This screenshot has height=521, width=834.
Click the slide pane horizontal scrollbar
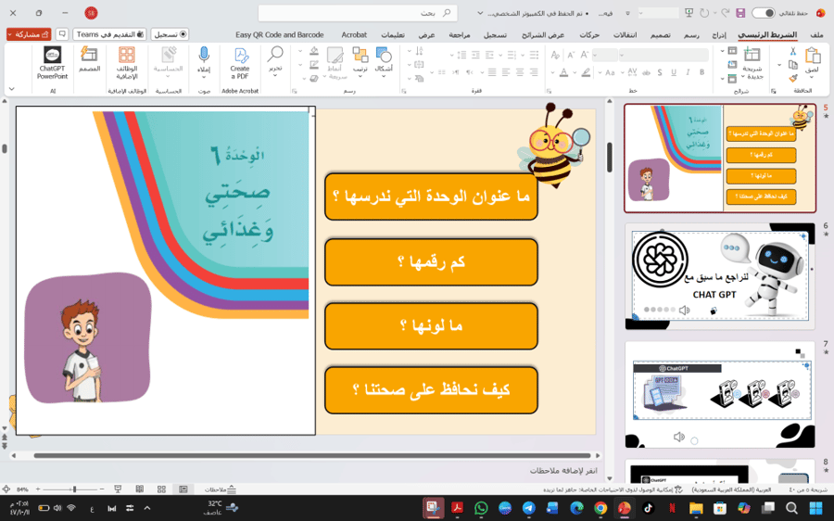(312, 455)
